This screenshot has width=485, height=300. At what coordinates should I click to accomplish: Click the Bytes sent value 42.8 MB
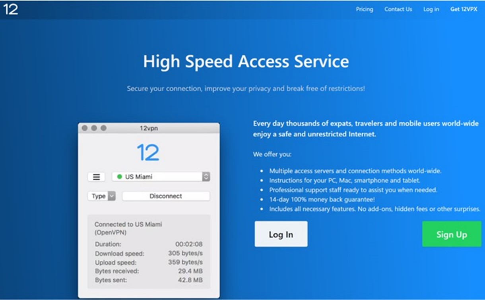tap(190, 280)
